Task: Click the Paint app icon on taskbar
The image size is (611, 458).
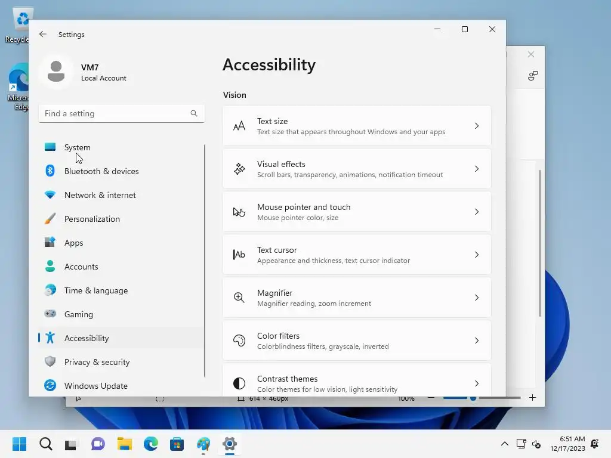Action: pos(203,444)
